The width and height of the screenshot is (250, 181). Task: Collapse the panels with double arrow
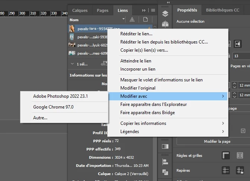(x=168, y=2)
